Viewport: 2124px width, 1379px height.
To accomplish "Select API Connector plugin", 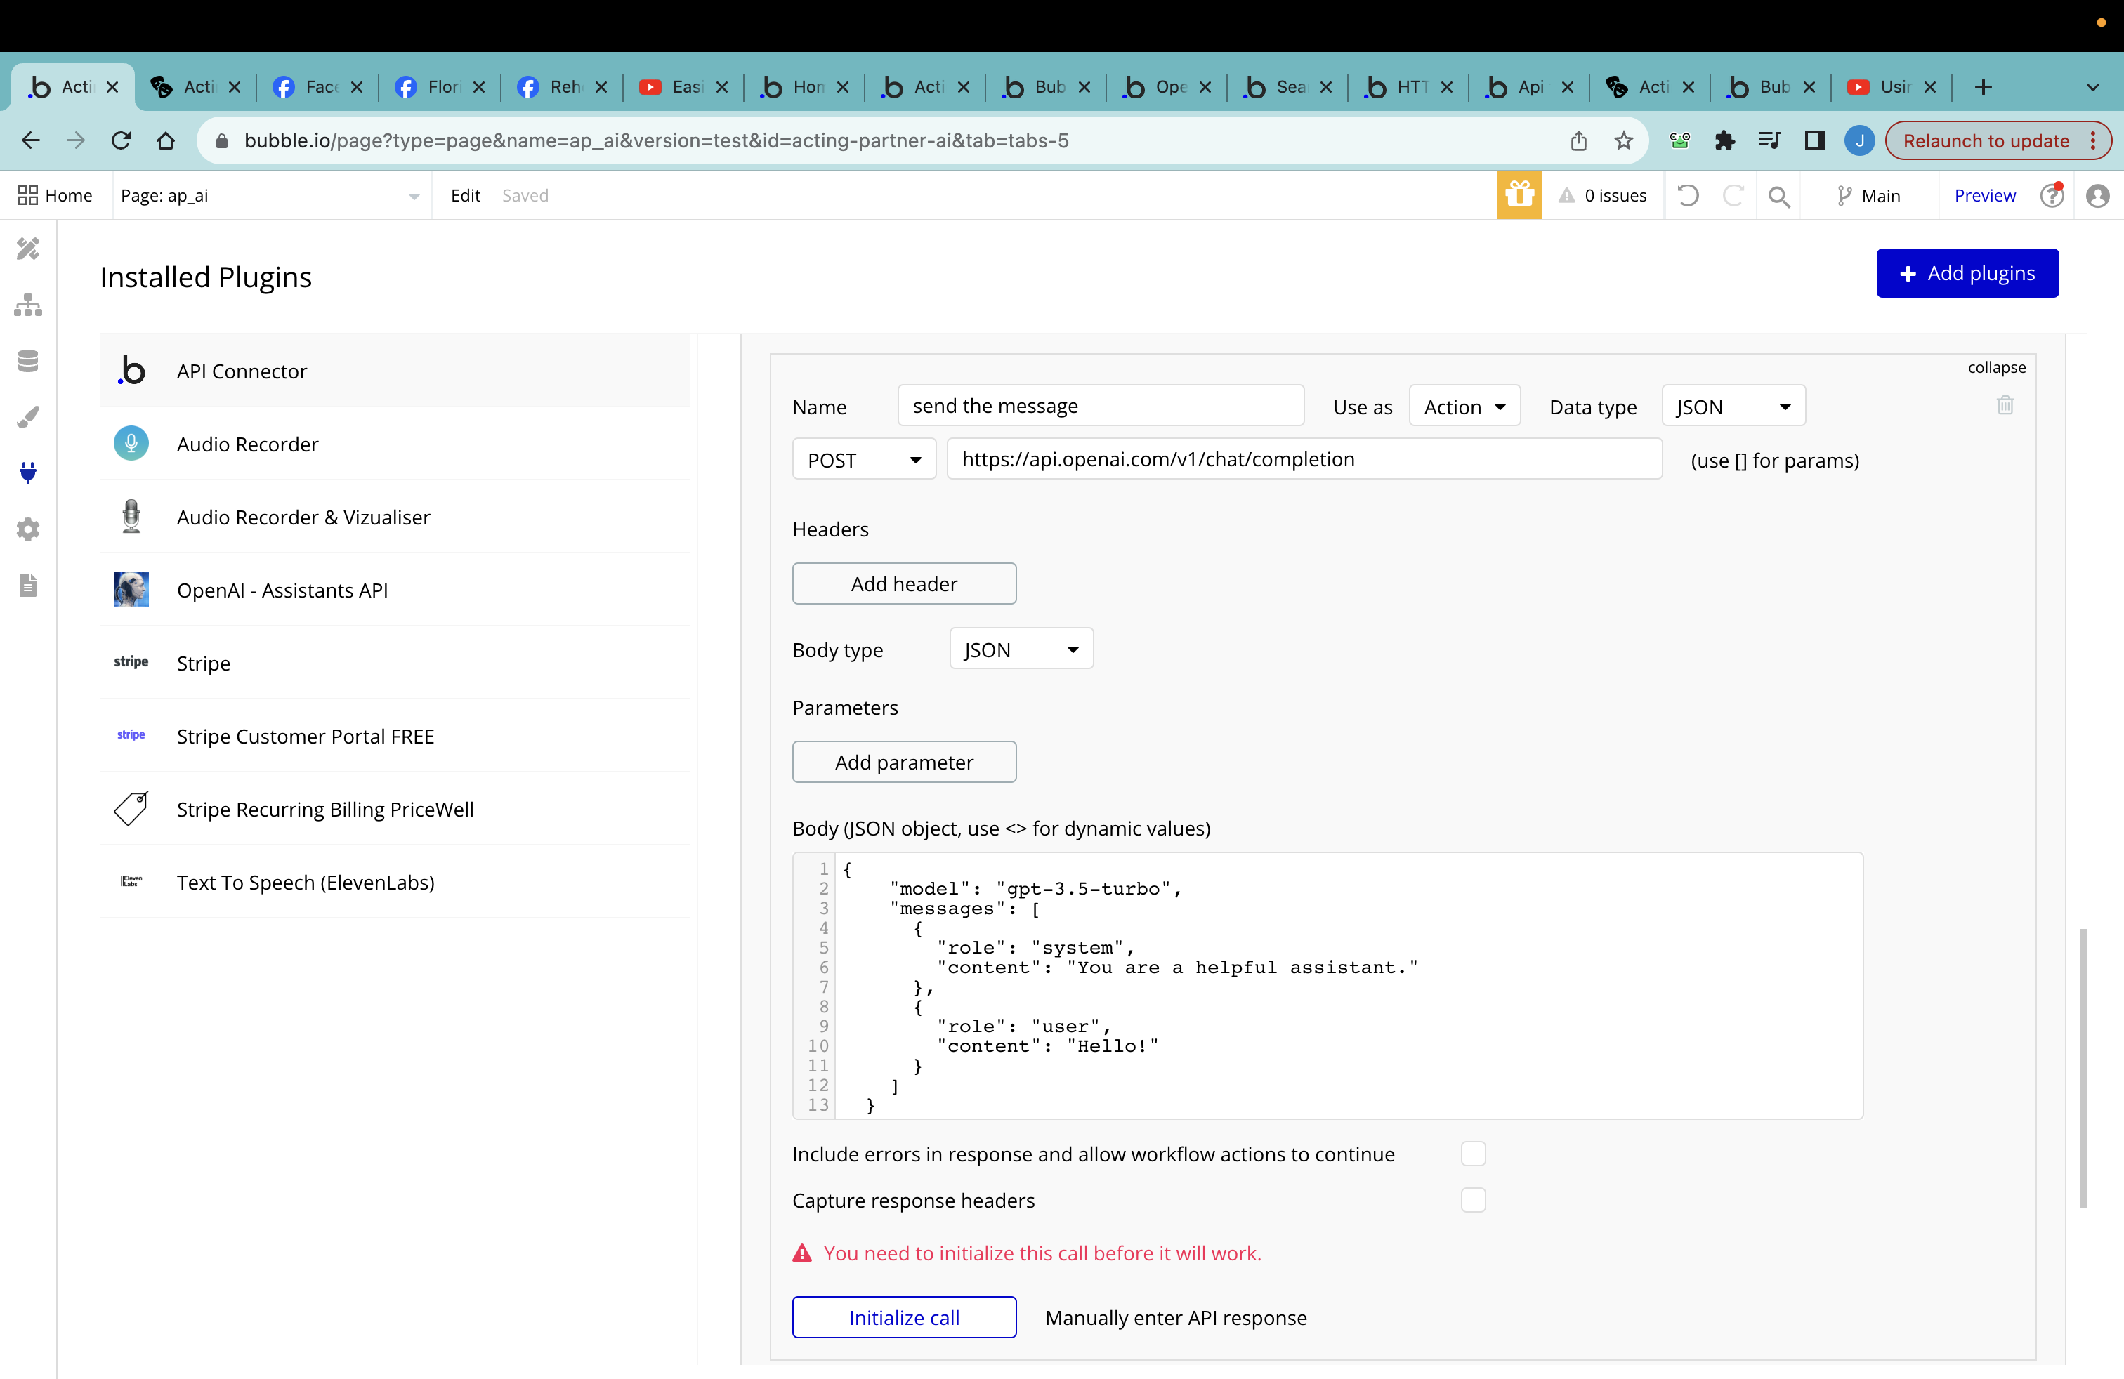I will (x=395, y=370).
